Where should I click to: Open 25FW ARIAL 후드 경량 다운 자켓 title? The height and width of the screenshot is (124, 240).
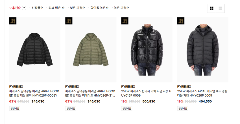[202, 93]
